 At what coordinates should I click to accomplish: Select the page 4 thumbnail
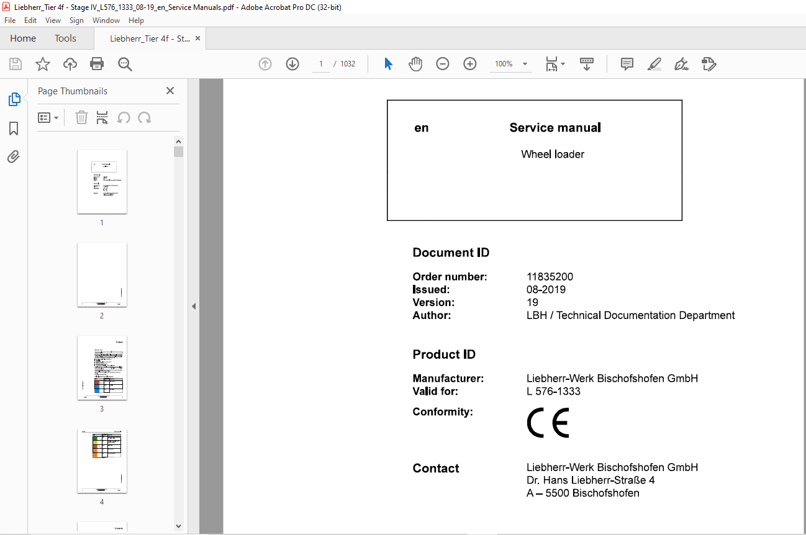[102, 461]
